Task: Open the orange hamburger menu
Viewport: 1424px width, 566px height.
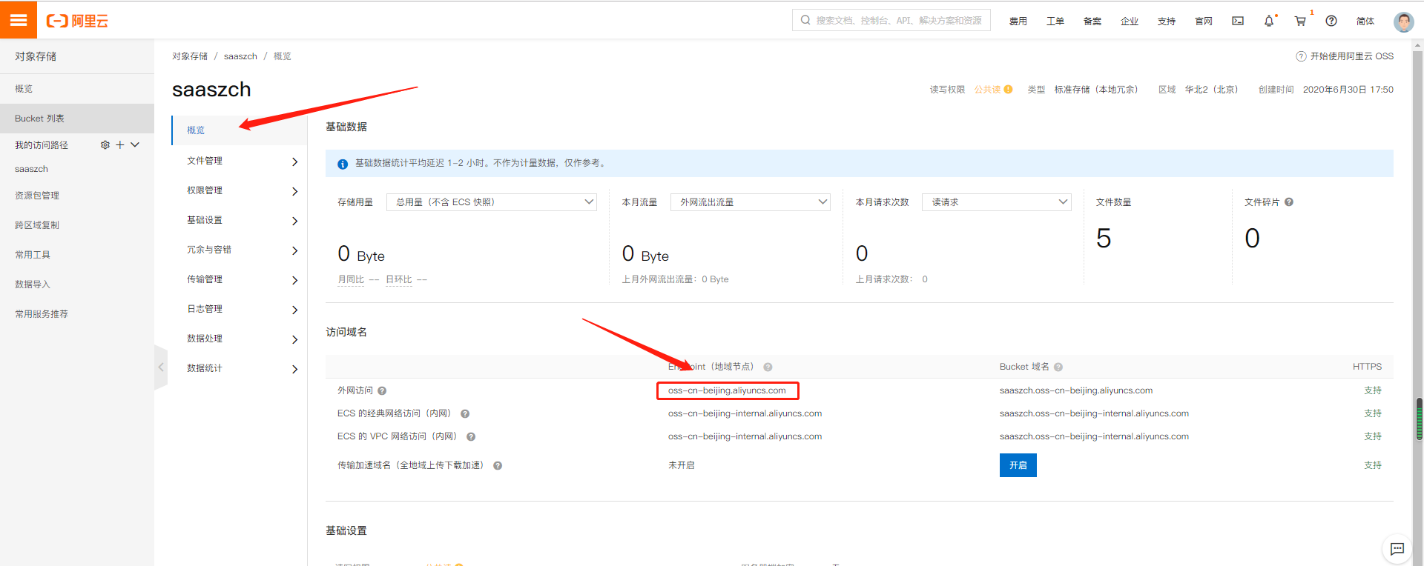Action: [19, 20]
